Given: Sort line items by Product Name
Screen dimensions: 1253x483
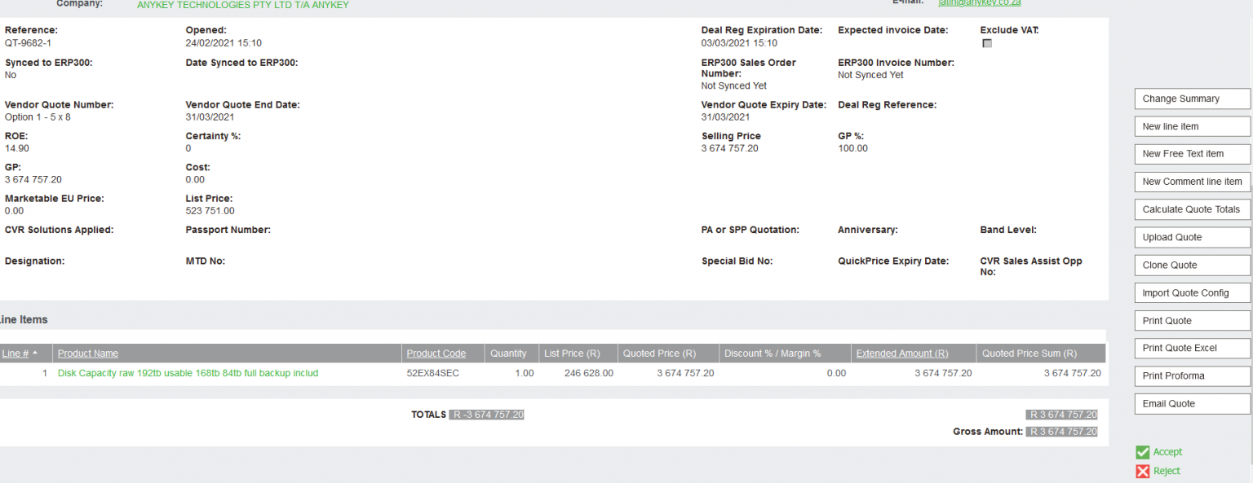Looking at the screenshot, I should pyautogui.click(x=88, y=353).
